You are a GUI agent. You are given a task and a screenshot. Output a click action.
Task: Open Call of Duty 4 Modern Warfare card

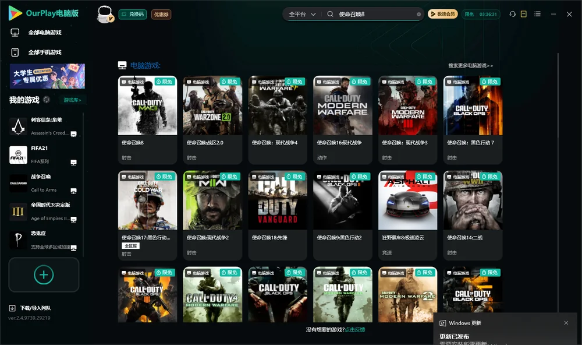212,294
